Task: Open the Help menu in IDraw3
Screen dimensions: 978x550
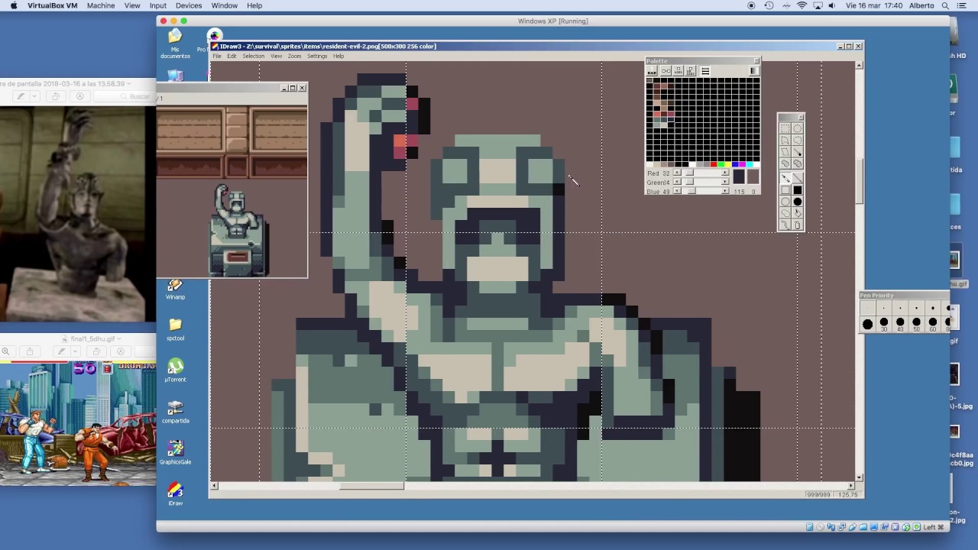Action: pos(338,56)
